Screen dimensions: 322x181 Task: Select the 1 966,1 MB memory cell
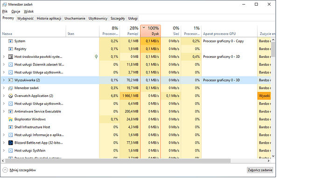130,96
